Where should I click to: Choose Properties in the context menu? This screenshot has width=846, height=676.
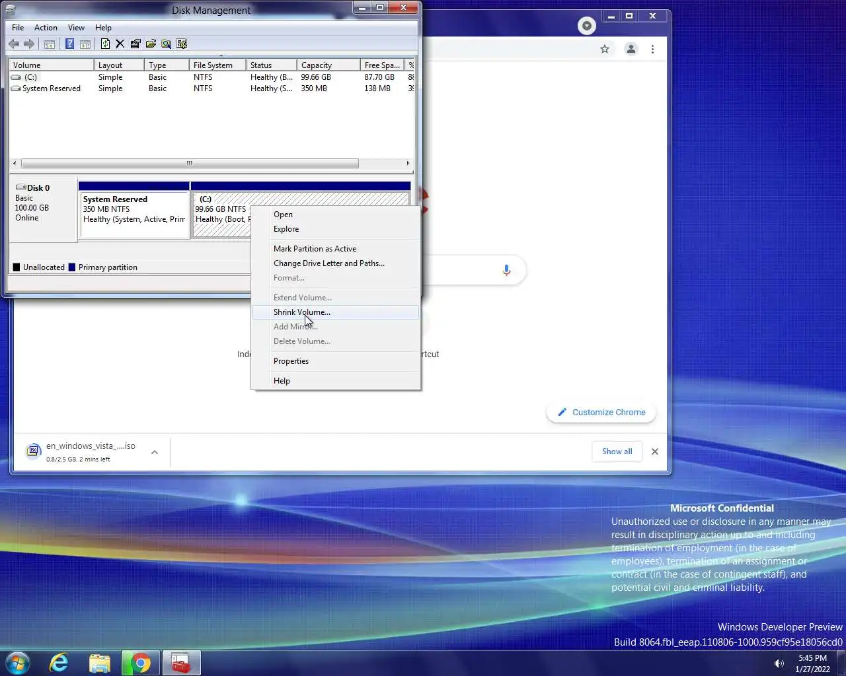pos(336,361)
